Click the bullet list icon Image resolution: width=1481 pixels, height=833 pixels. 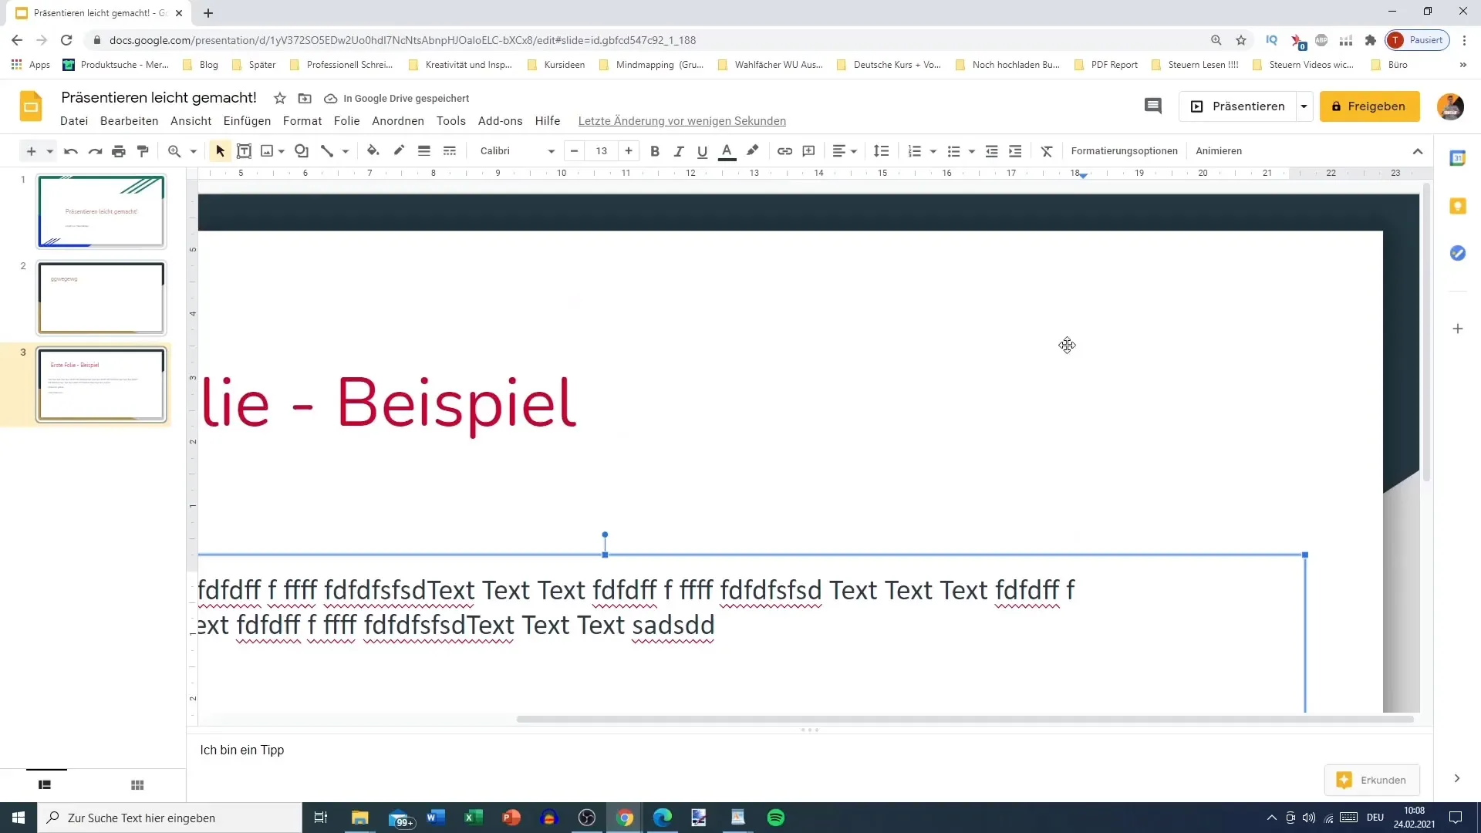(x=955, y=150)
